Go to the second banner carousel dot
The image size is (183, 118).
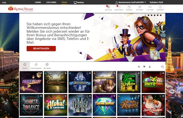point(149,15)
